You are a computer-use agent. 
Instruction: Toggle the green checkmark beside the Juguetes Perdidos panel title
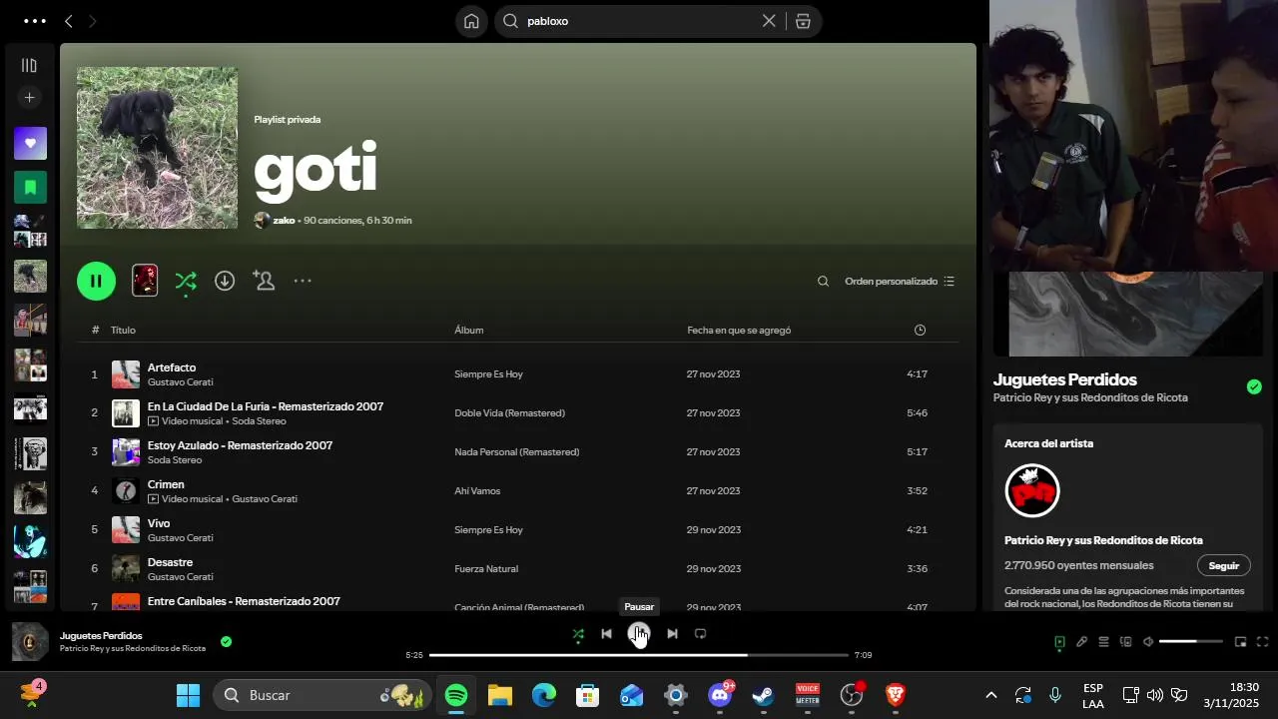[1254, 386]
